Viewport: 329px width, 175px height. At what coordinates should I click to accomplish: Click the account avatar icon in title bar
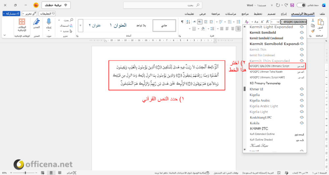coord(36,5)
